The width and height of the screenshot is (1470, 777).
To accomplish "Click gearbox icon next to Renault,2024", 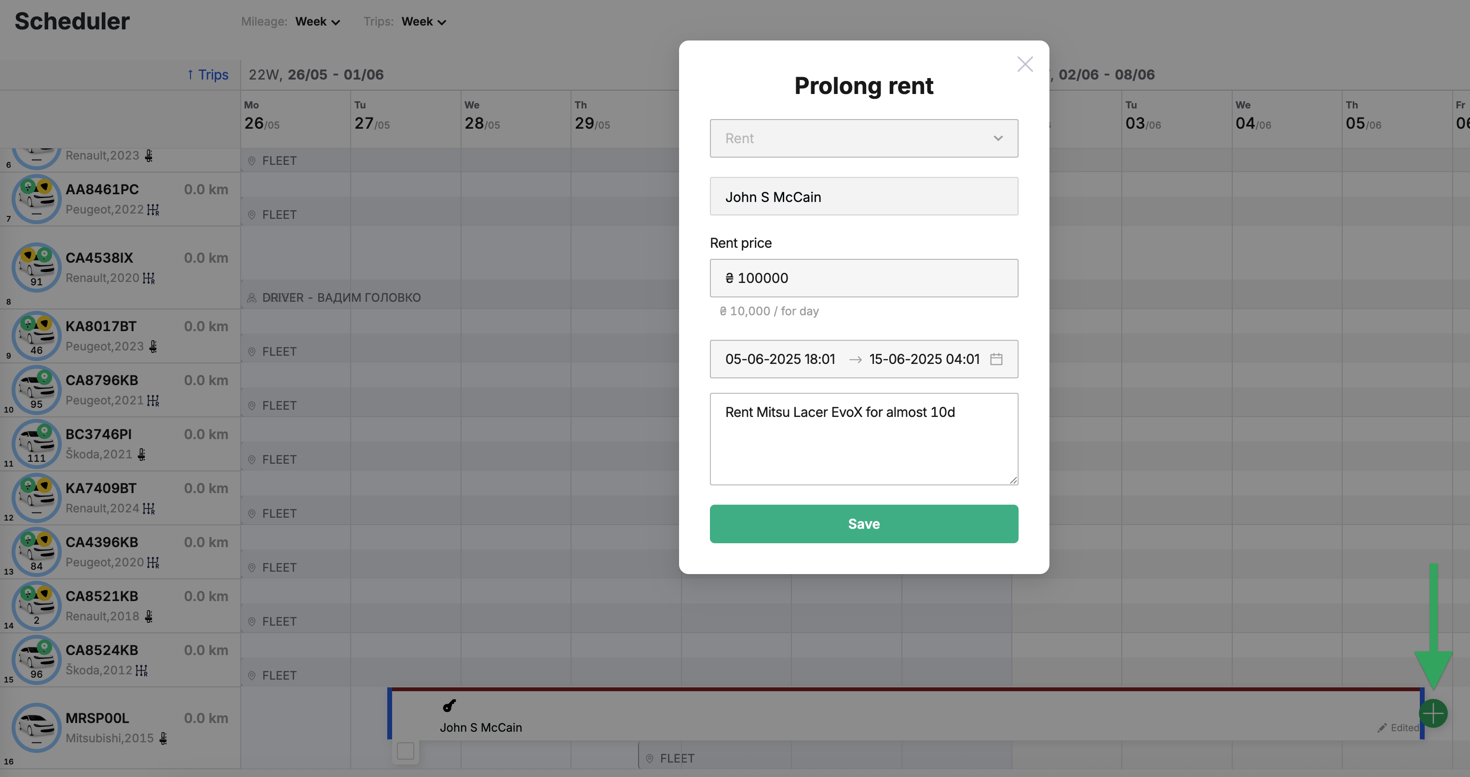I will (x=149, y=509).
